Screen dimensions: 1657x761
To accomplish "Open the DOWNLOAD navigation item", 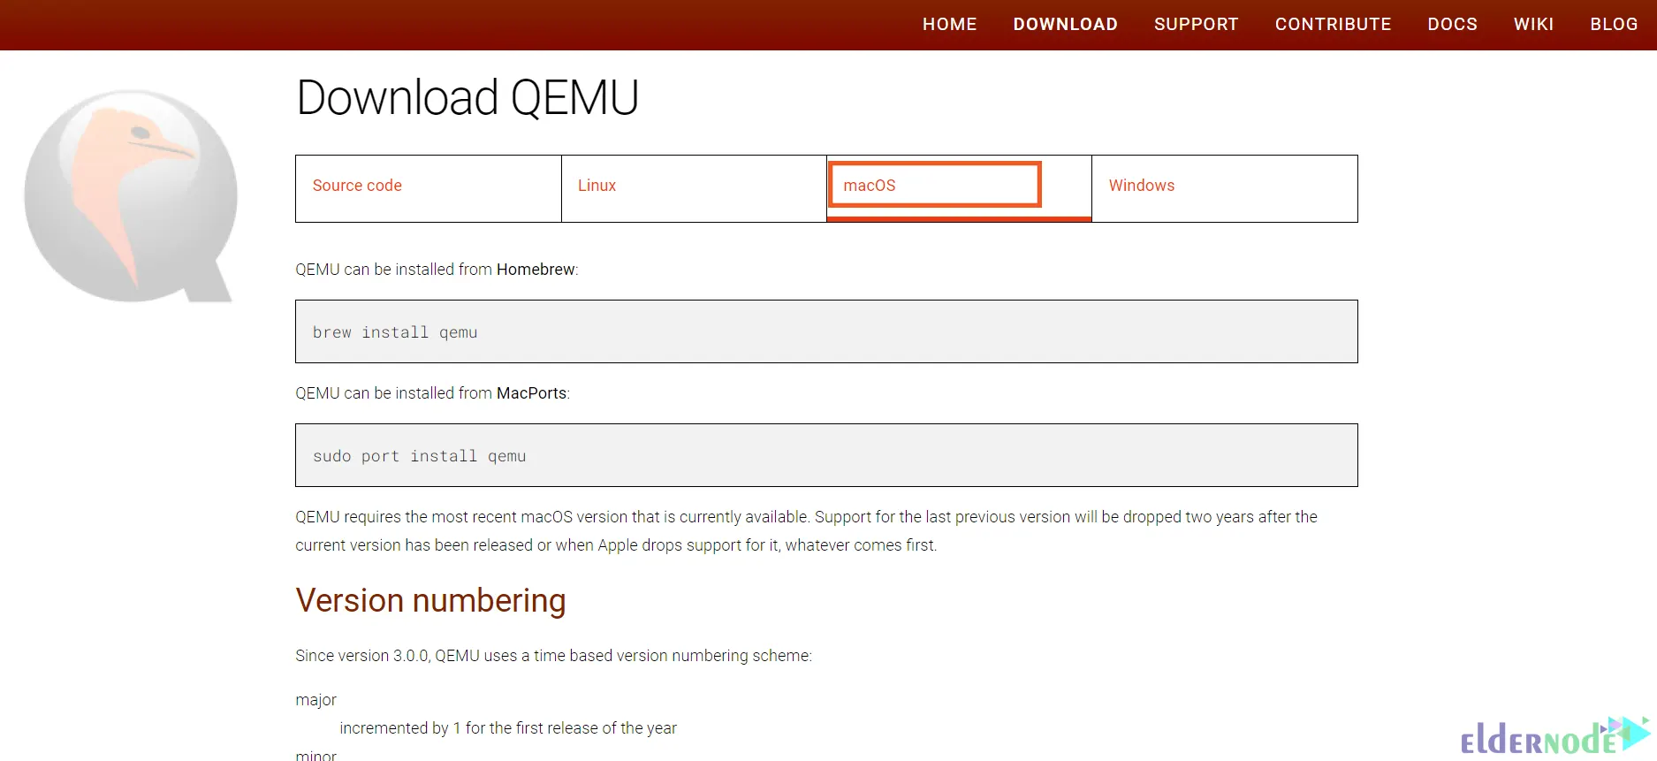I will pyautogui.click(x=1065, y=25).
